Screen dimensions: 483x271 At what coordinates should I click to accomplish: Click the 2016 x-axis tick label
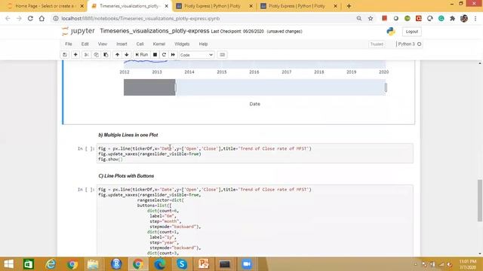click(x=254, y=72)
